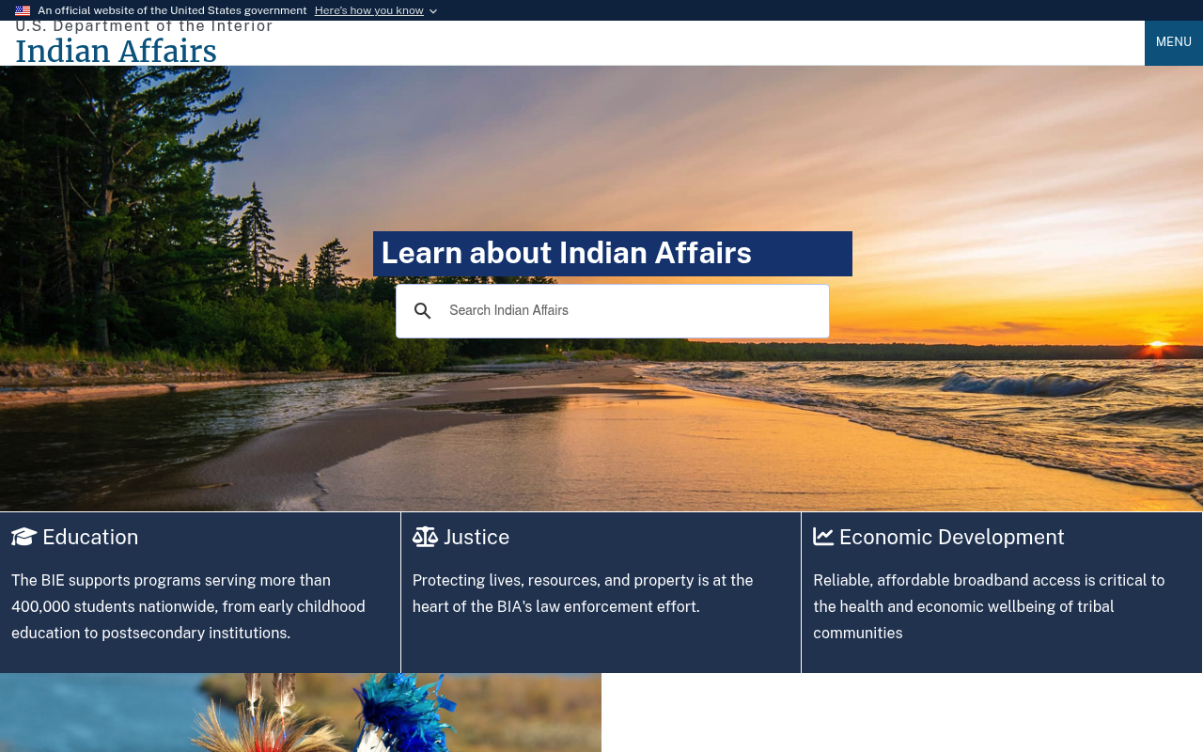Click the Reliable, affordable broadband description text
The width and height of the screenshot is (1203, 752).
(989, 607)
